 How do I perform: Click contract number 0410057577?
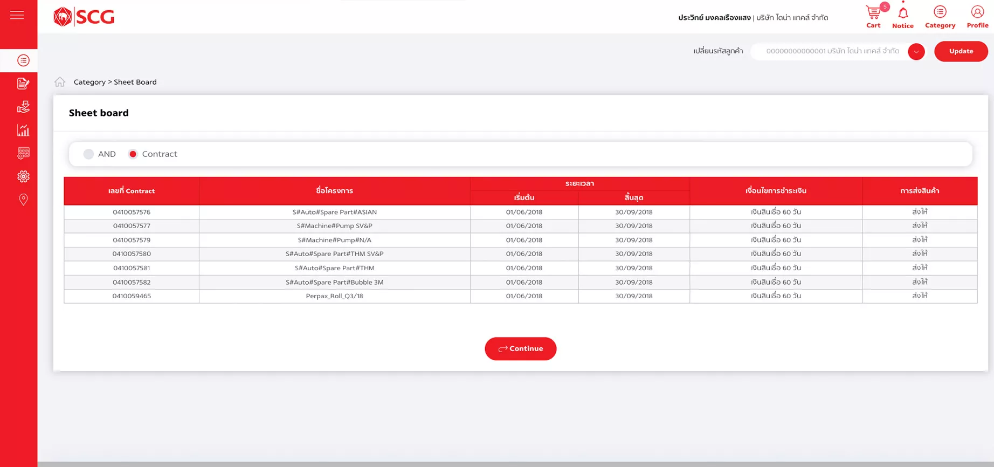click(x=132, y=226)
